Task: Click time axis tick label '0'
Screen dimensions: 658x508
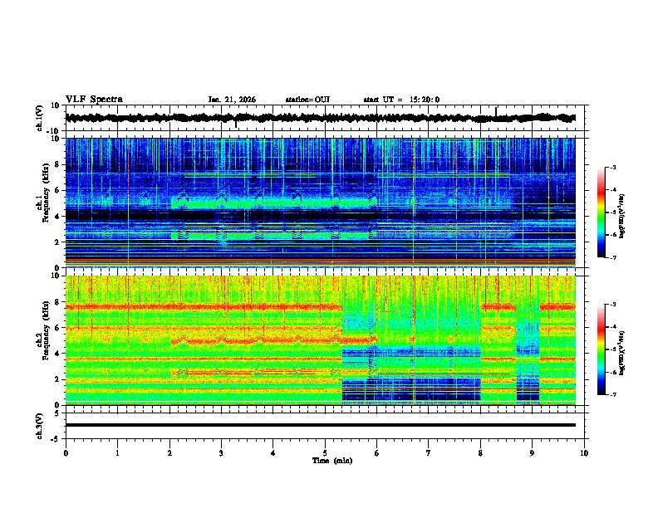Action: pyautogui.click(x=66, y=453)
